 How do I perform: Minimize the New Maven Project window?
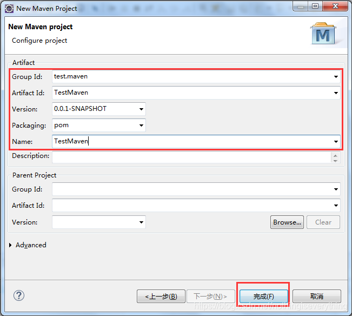301,6
